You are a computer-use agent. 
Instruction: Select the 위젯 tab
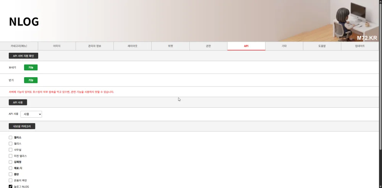170,46
